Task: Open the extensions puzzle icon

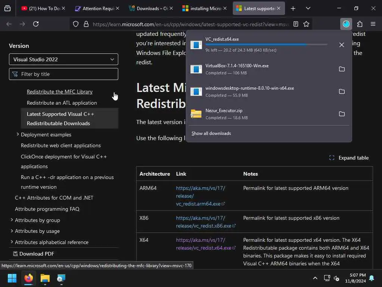Action: 360,24
